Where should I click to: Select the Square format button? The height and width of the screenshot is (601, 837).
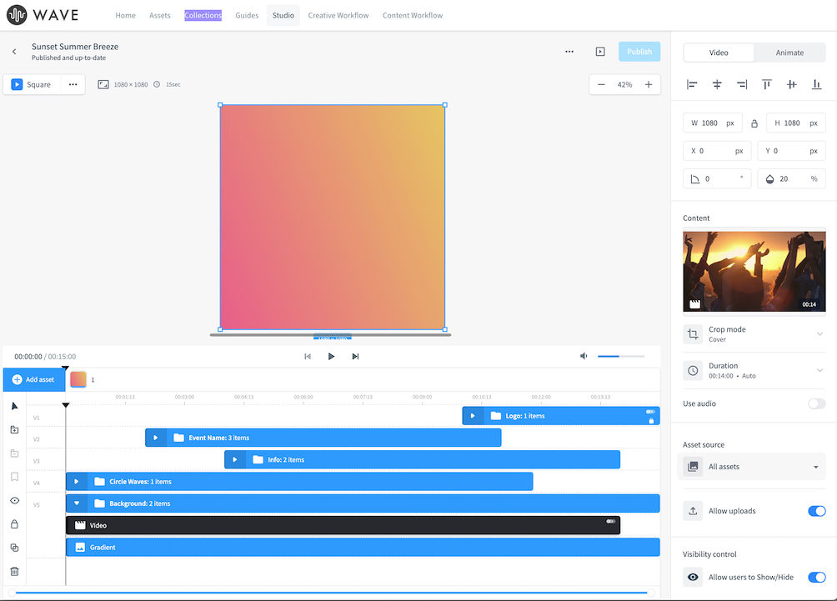click(32, 84)
